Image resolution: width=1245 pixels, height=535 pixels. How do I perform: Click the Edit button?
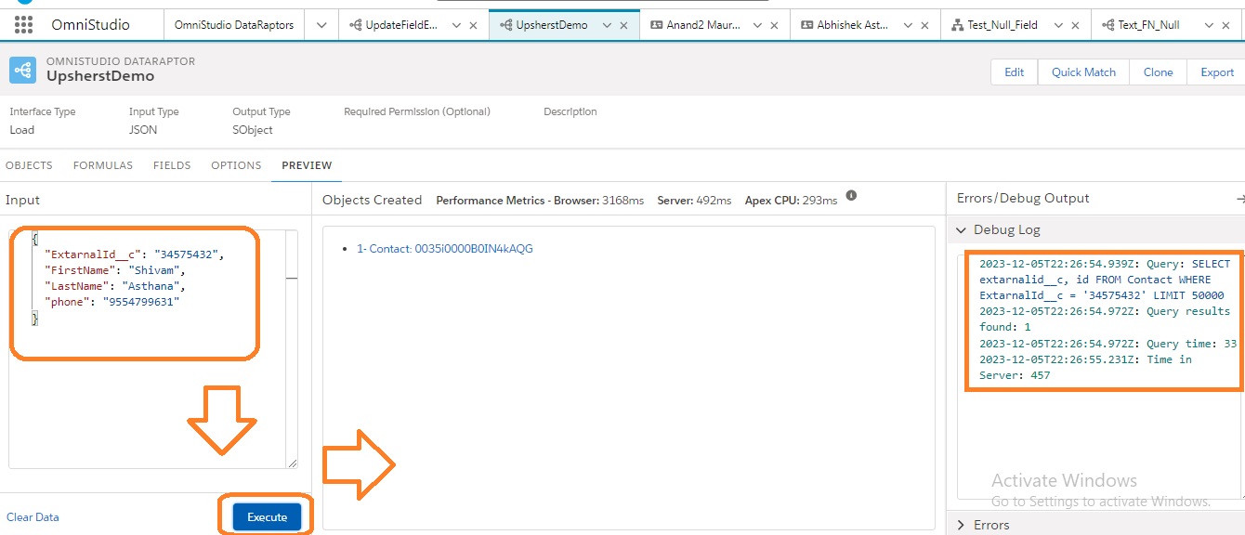pos(1015,72)
